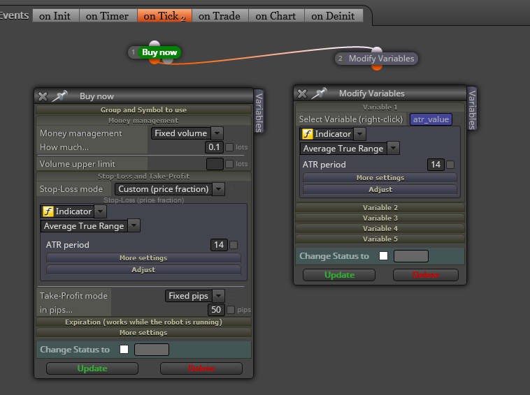Select the Buy now node block
This screenshot has height=395, width=530.
point(159,52)
